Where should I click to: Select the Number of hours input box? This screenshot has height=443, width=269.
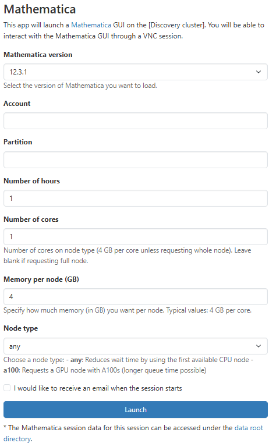pos(135,198)
